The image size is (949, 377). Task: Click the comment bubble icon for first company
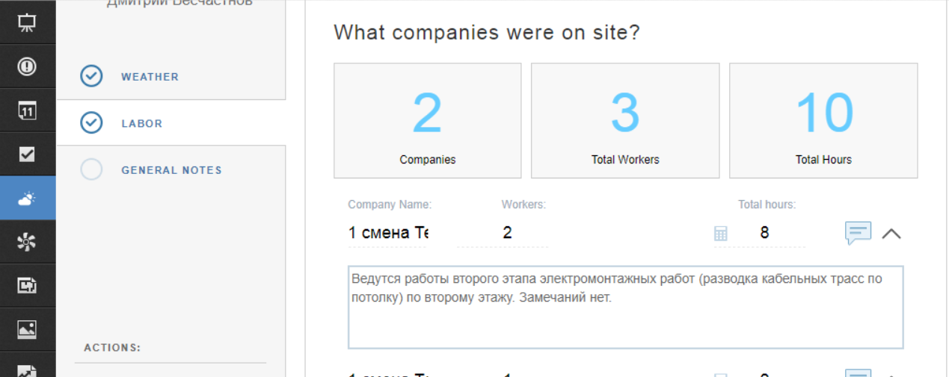pyautogui.click(x=858, y=233)
